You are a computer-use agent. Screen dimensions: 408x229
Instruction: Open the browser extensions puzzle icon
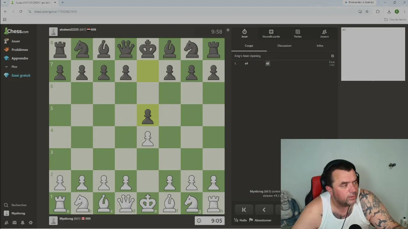click(378, 11)
